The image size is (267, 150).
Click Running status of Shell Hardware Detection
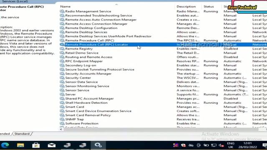tap(211, 103)
